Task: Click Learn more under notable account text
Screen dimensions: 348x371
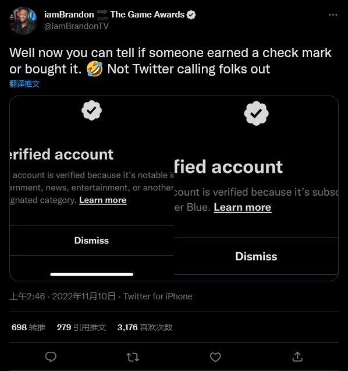Action: pos(103,200)
